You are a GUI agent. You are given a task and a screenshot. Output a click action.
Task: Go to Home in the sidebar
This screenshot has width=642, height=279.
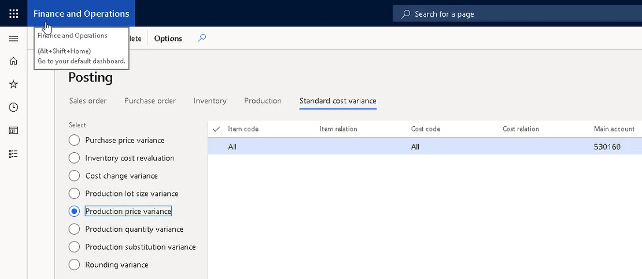coord(13,61)
